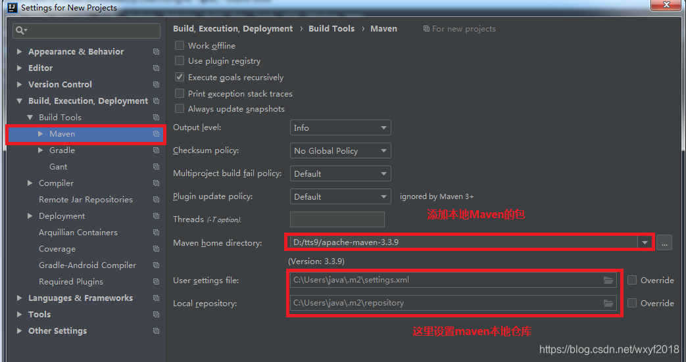This screenshot has width=686, height=362.
Task: Expand the Gradle tree node
Action: 40,150
